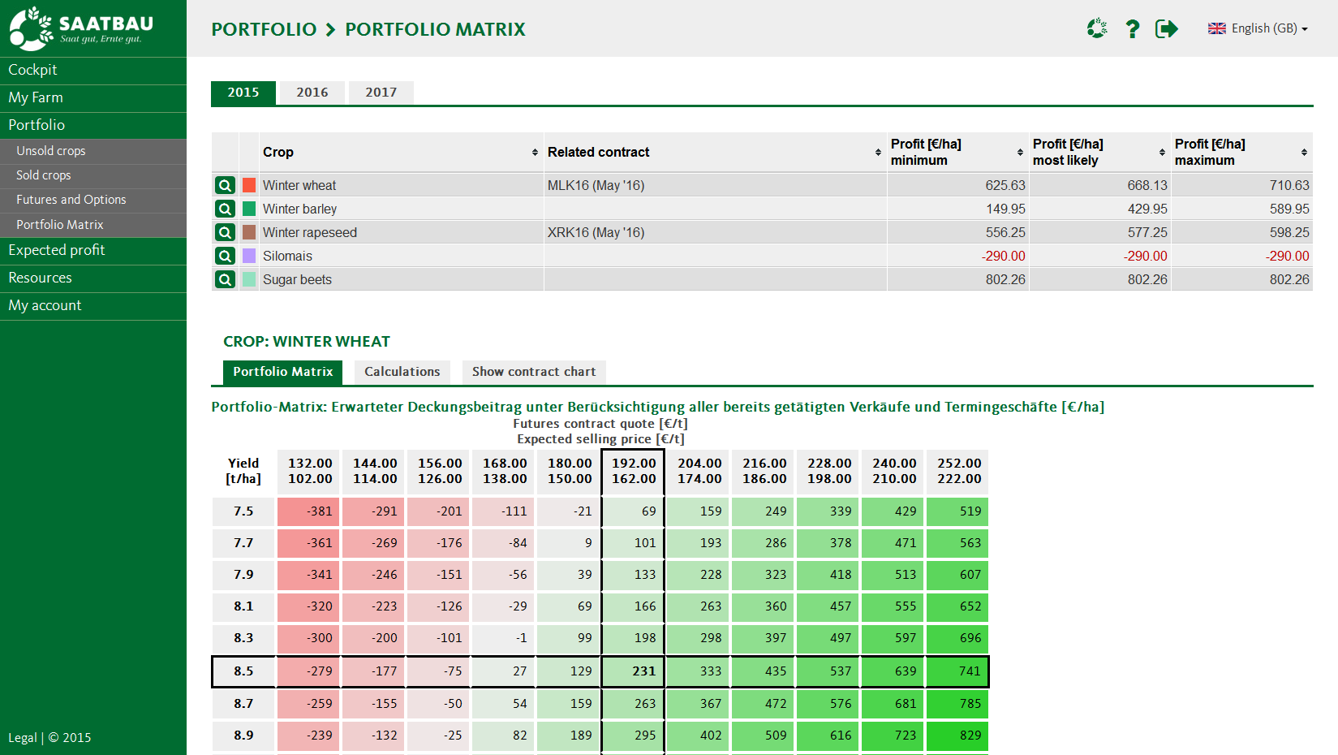Click the magnifier icon beside Sugar beets
The image size is (1338, 755).
point(225,280)
